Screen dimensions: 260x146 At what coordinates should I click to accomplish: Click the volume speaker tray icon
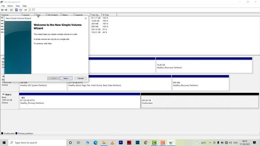click(x=230, y=142)
